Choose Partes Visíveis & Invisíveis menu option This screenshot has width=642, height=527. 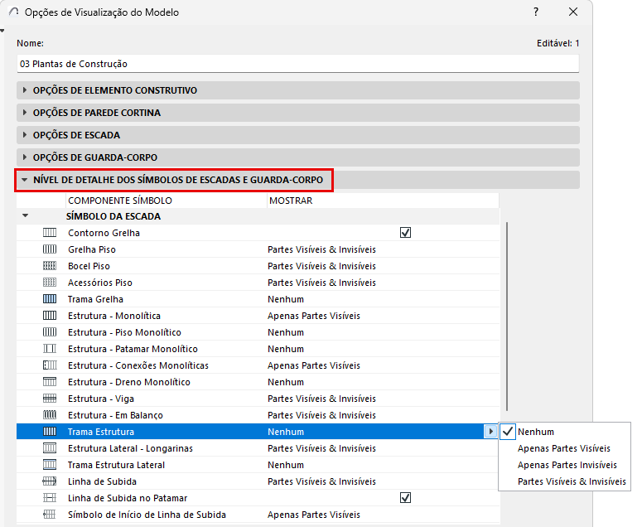tap(572, 481)
